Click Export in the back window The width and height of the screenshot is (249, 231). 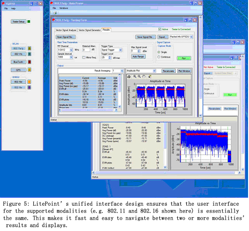tap(208, 73)
